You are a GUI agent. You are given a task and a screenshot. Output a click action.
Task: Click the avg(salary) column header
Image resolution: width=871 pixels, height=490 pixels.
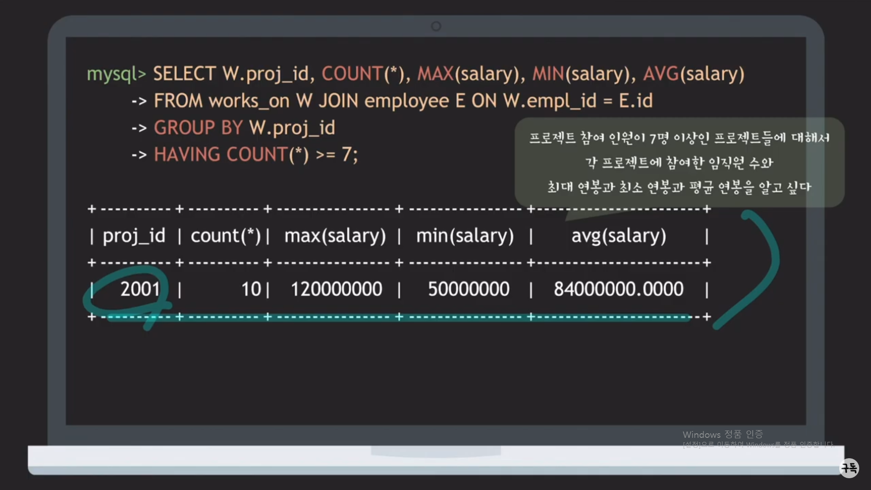(618, 236)
